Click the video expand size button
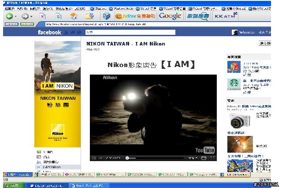This screenshot has width=282, height=188. pyautogui.click(x=204, y=158)
